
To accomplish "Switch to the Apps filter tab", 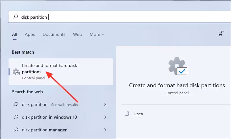I will (30, 34).
